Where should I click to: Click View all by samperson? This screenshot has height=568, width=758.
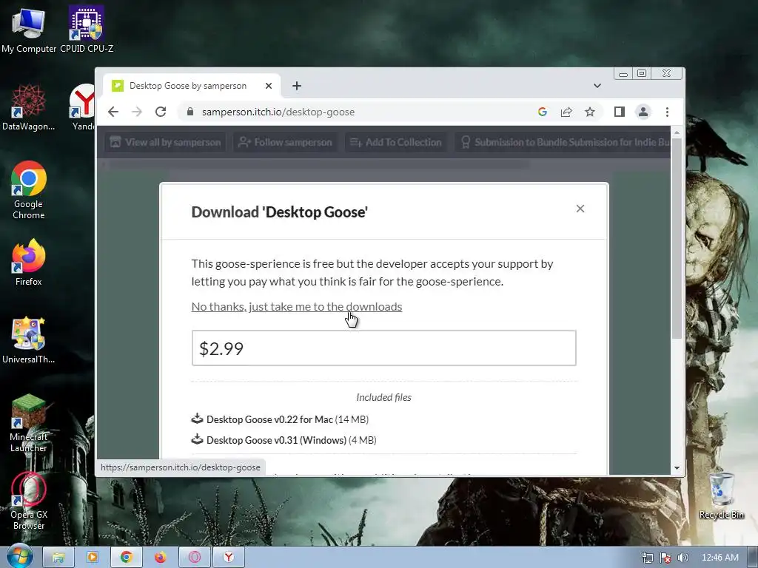165,143
